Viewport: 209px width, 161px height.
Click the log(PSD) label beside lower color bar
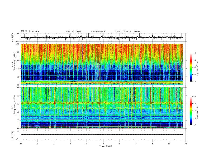click(x=198, y=112)
